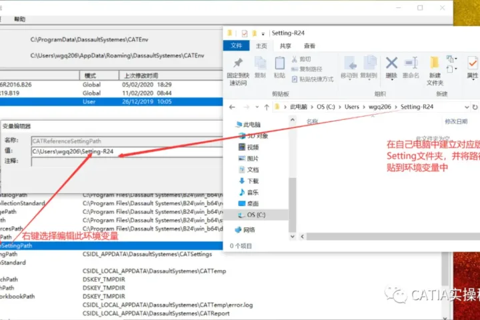Screen dimensions: 480x320
Task: Switch to the View (查看) tab
Action: click(x=309, y=46)
